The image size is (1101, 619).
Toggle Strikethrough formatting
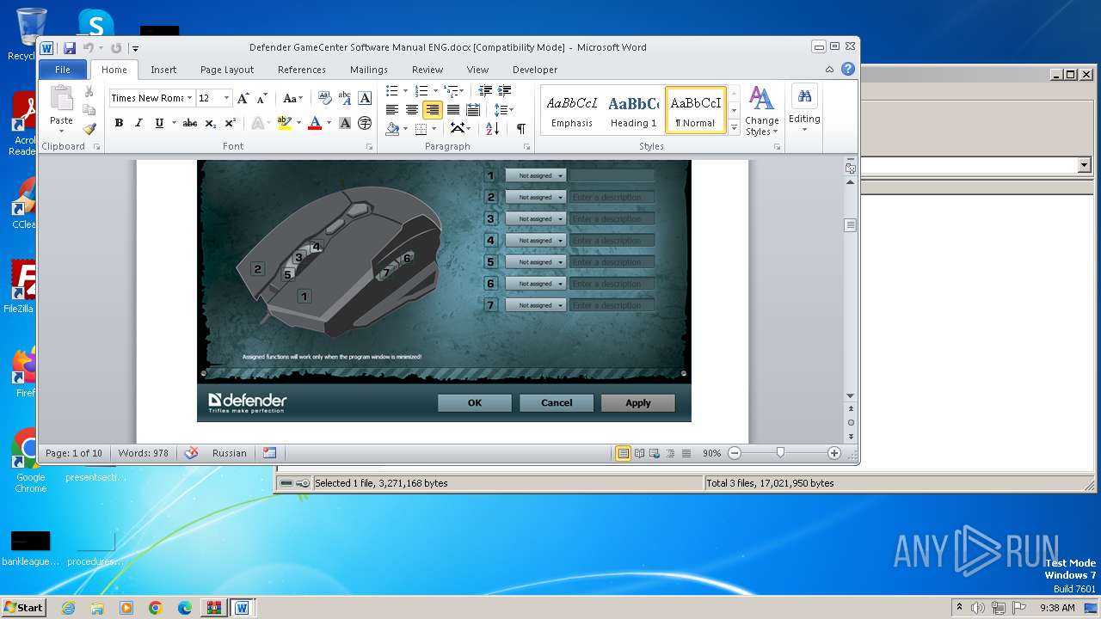(190, 123)
